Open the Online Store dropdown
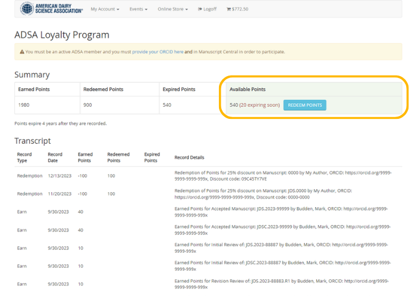416x296 pixels. tap(173, 9)
